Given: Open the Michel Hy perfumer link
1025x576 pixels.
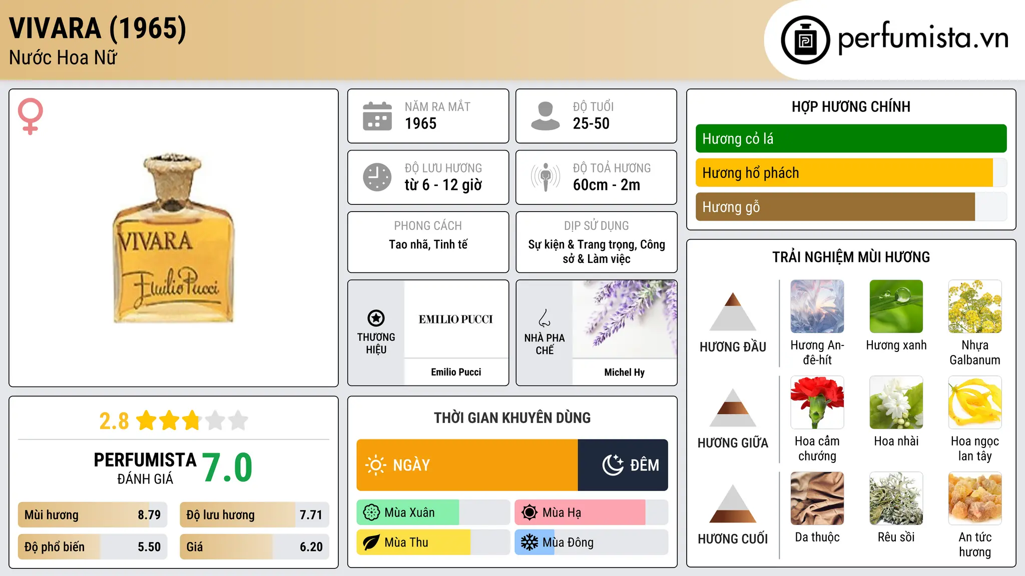Looking at the screenshot, I should click(x=625, y=372).
